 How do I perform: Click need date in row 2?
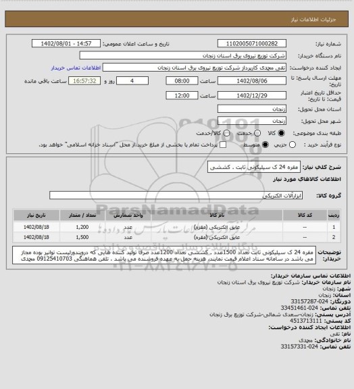36,237
